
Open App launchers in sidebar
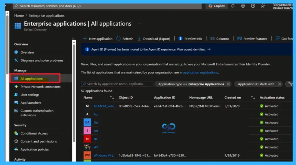coord(31,103)
